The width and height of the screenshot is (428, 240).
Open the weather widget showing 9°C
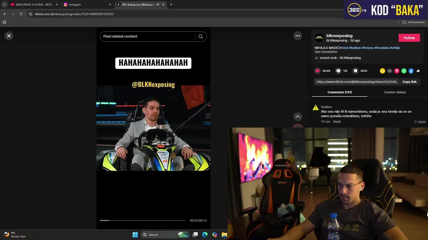coord(15,235)
